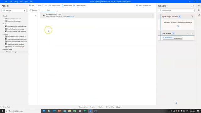The width and height of the screenshot is (201, 113).
Task: Toggle Variables pane icon in right sidebar
Action: click(199, 6)
